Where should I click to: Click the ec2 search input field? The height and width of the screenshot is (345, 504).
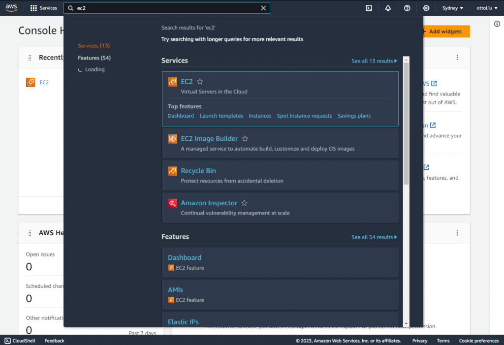click(x=167, y=8)
